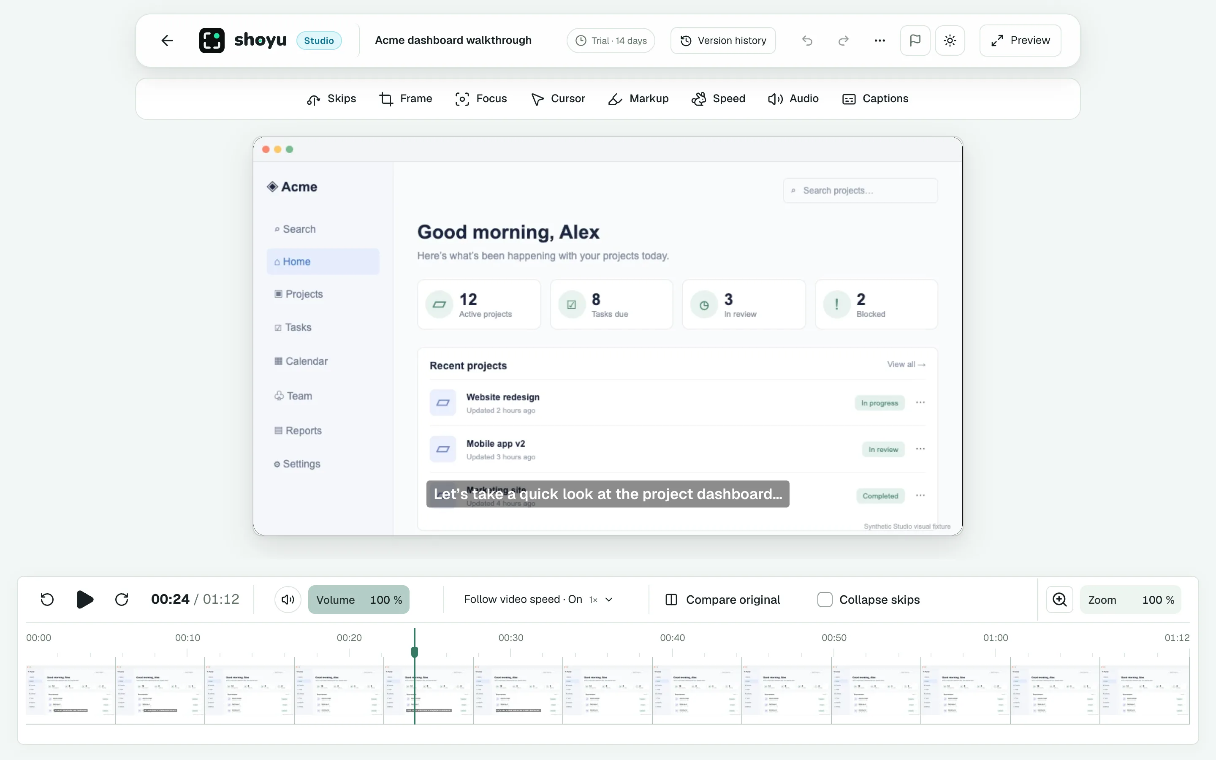Click the clockwise replay-forward icon
1216x760 pixels.
coord(122,599)
